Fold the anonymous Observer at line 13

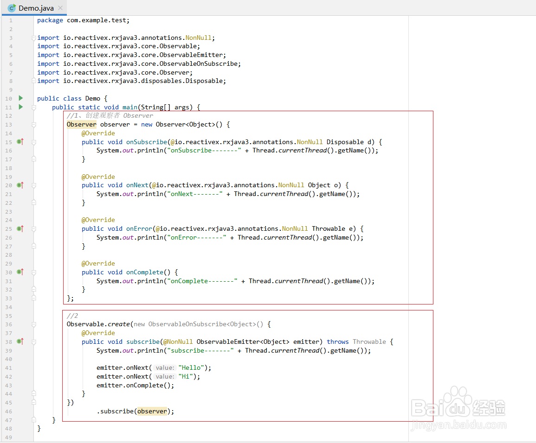33,125
